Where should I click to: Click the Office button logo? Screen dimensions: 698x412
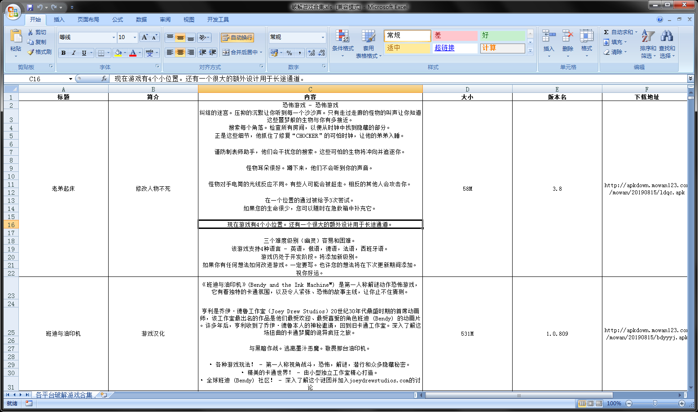coord(13,11)
